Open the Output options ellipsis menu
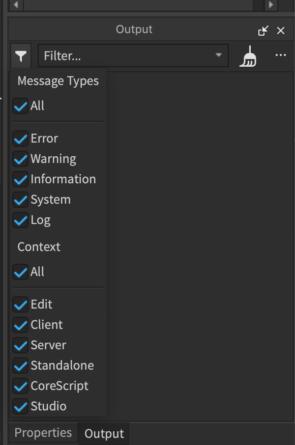The image size is (295, 445). click(281, 55)
